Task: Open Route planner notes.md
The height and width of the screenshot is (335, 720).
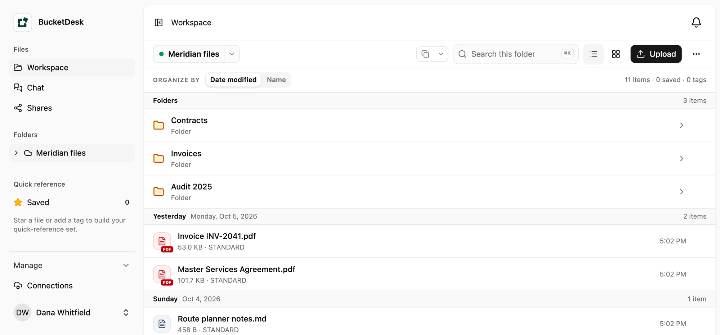Action: coord(430,322)
